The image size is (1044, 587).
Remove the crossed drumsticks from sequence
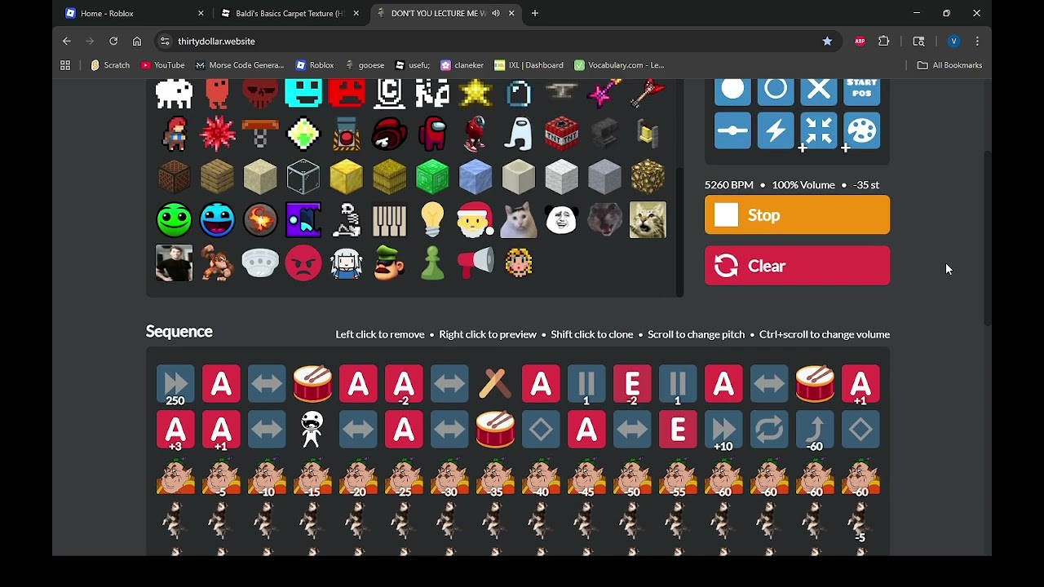pyautogui.click(x=495, y=384)
